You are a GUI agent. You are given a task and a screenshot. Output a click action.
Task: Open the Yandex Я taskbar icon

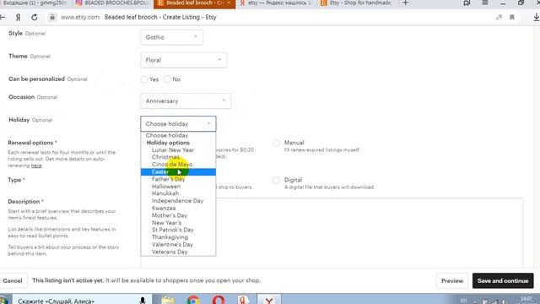244,300
